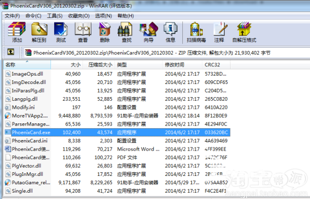Open the Help (帮助) menu

pos(126,16)
